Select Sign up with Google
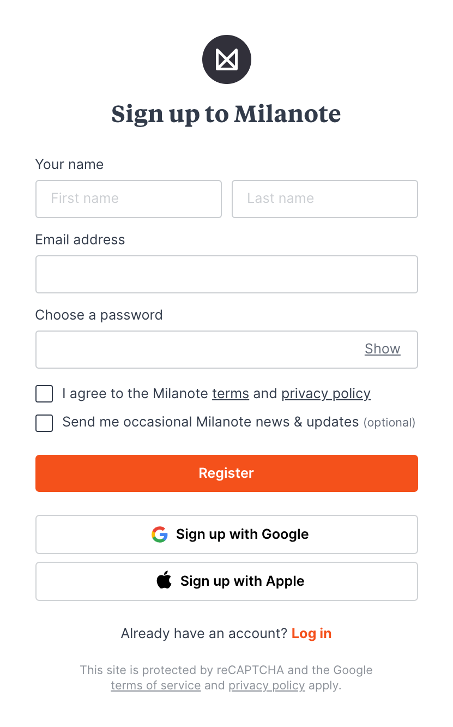 (226, 534)
